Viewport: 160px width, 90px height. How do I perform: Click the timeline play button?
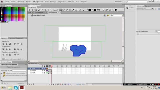tap(53, 84)
